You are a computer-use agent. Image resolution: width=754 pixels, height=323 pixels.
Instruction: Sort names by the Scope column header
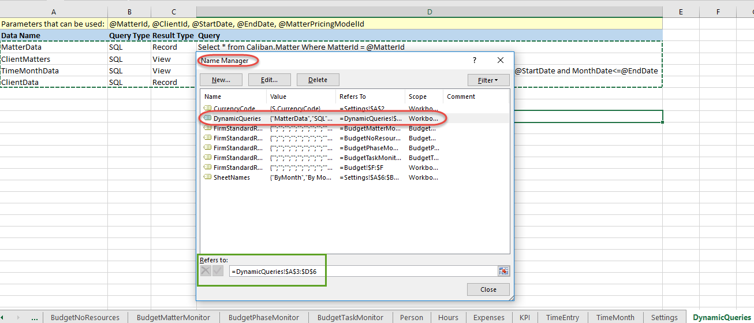[418, 96]
